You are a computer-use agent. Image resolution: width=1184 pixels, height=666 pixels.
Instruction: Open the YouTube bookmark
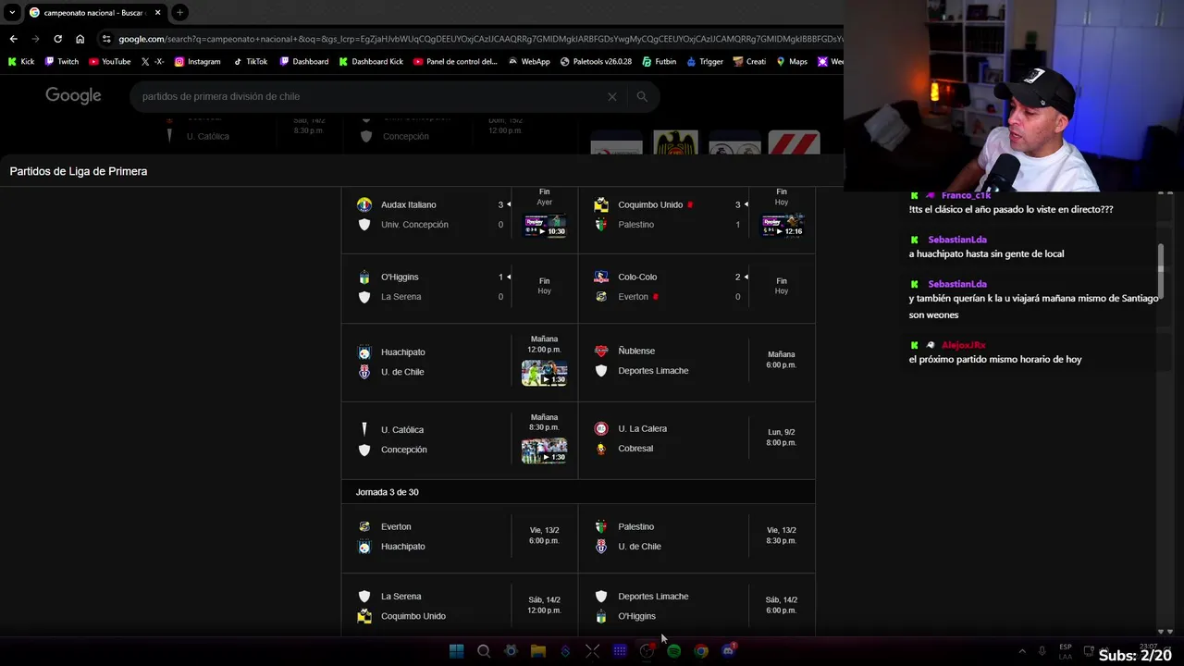(110, 62)
